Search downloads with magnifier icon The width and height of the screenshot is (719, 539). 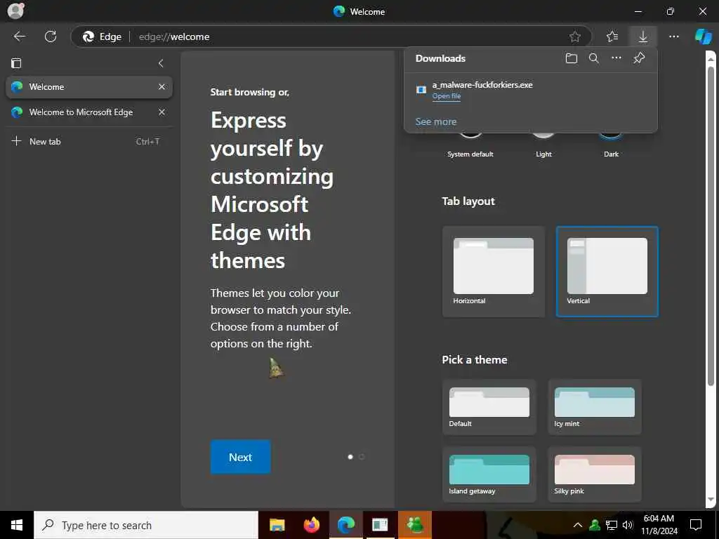coord(594,58)
